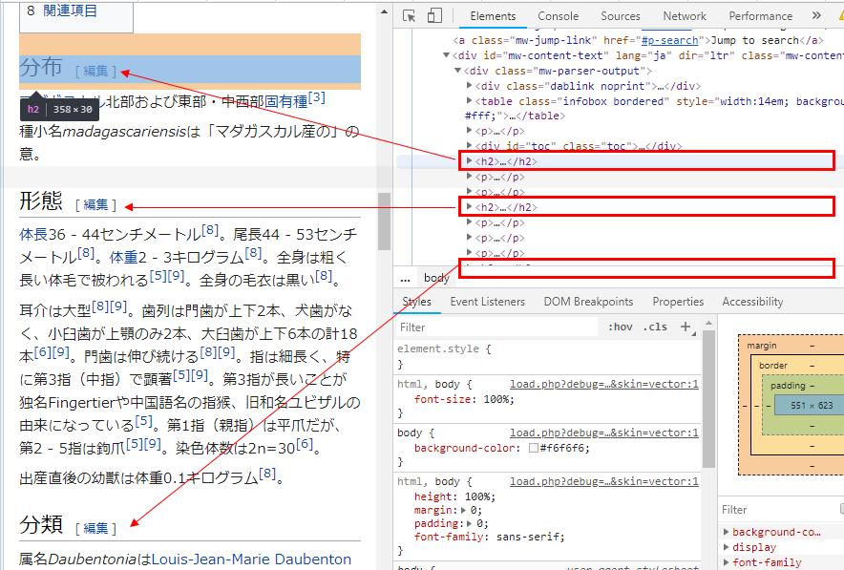The image size is (844, 570).
Task: Click the Styles Filter input field
Action: [x=496, y=327]
